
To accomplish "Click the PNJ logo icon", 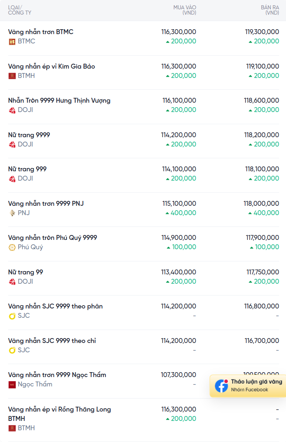I will 12,213.
